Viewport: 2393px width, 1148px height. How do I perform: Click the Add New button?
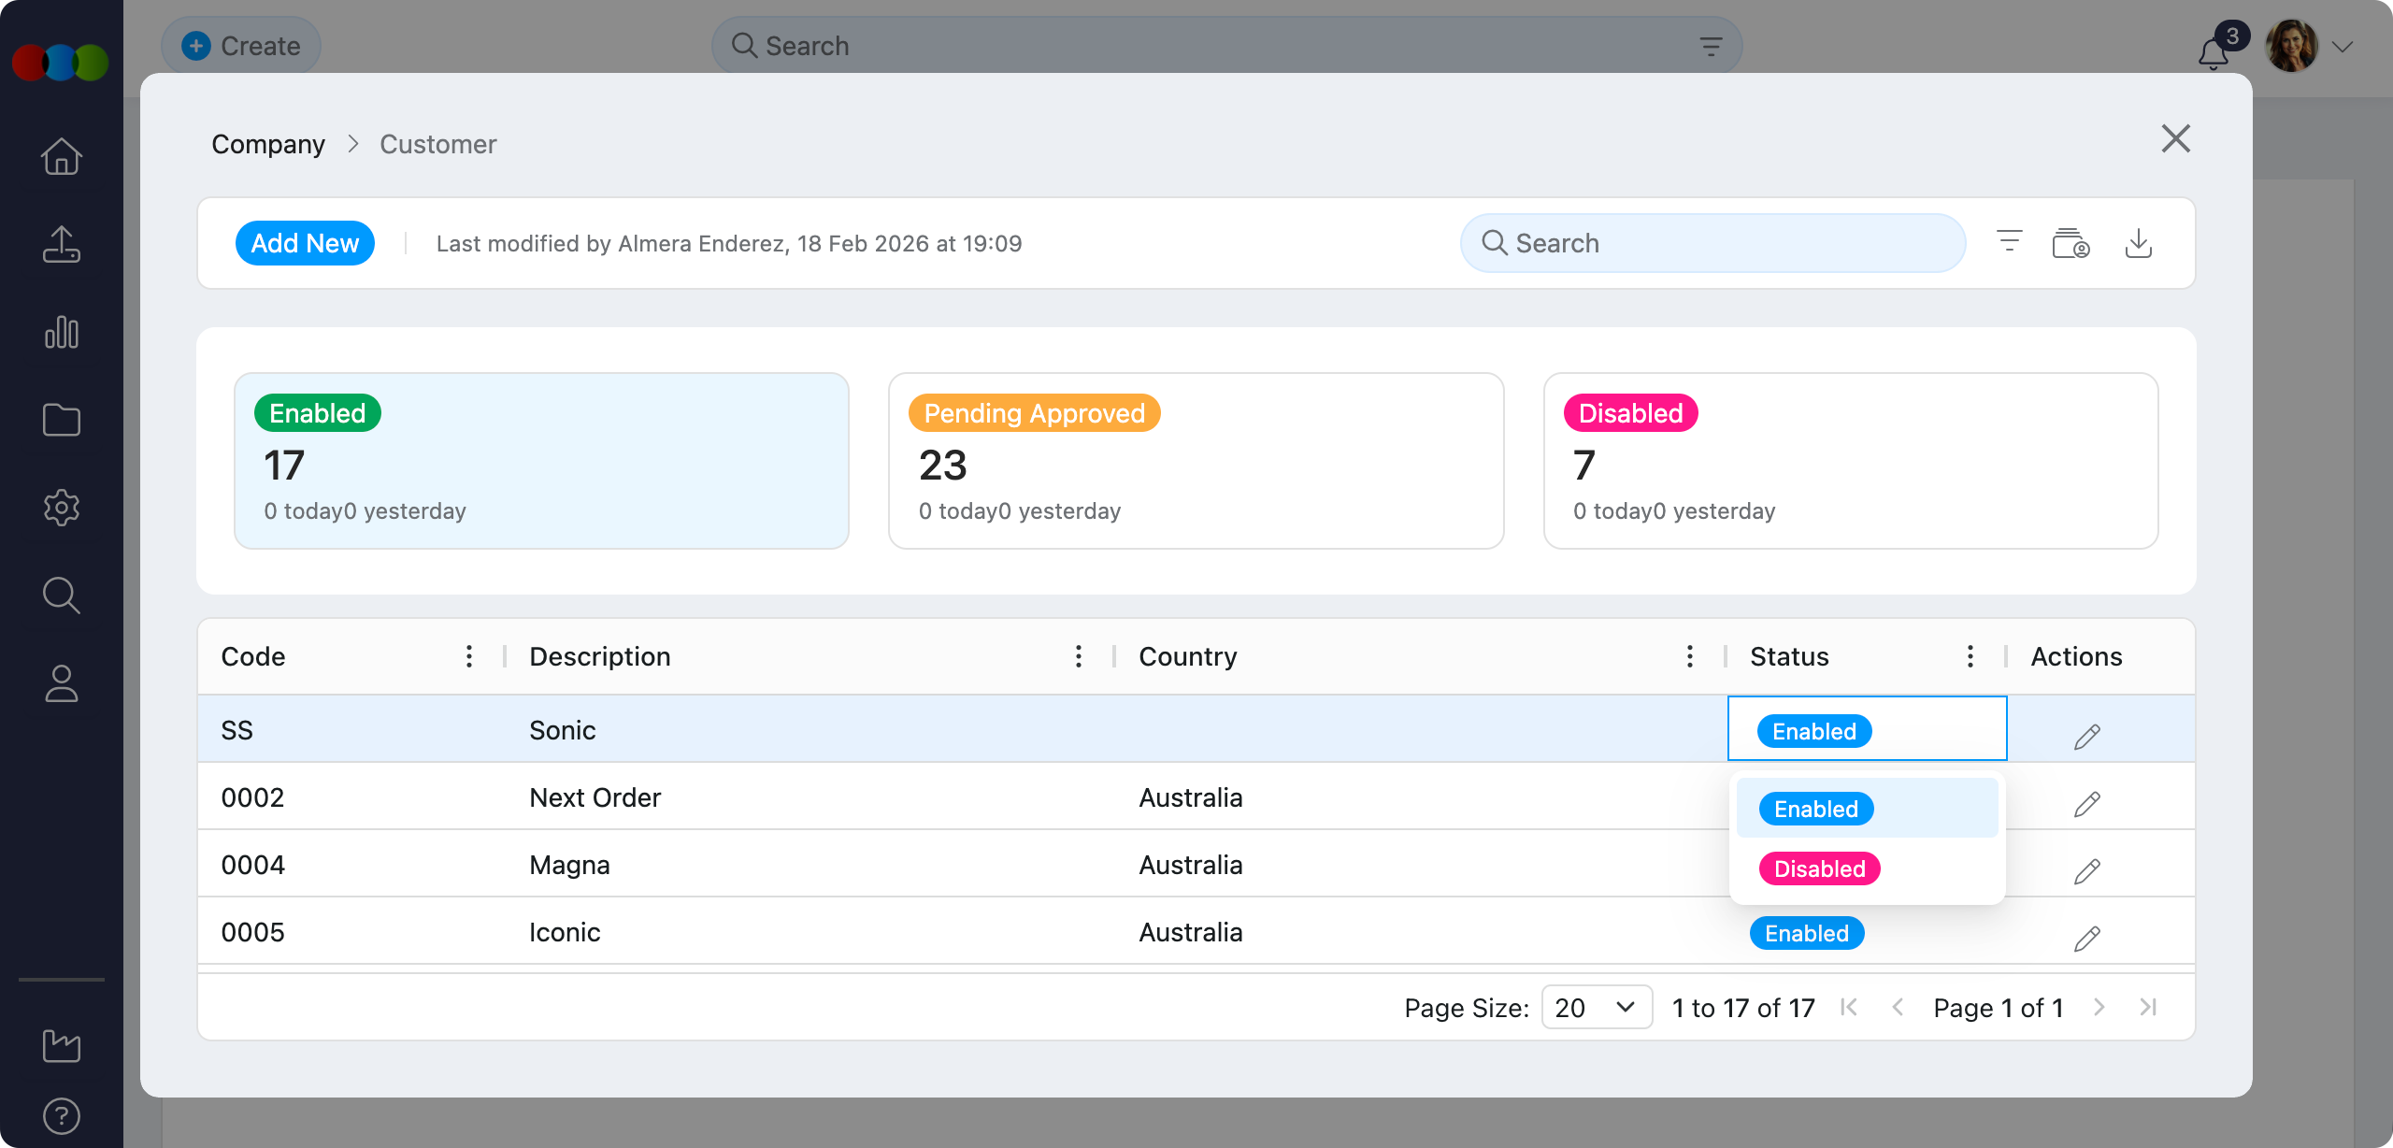pos(305,243)
